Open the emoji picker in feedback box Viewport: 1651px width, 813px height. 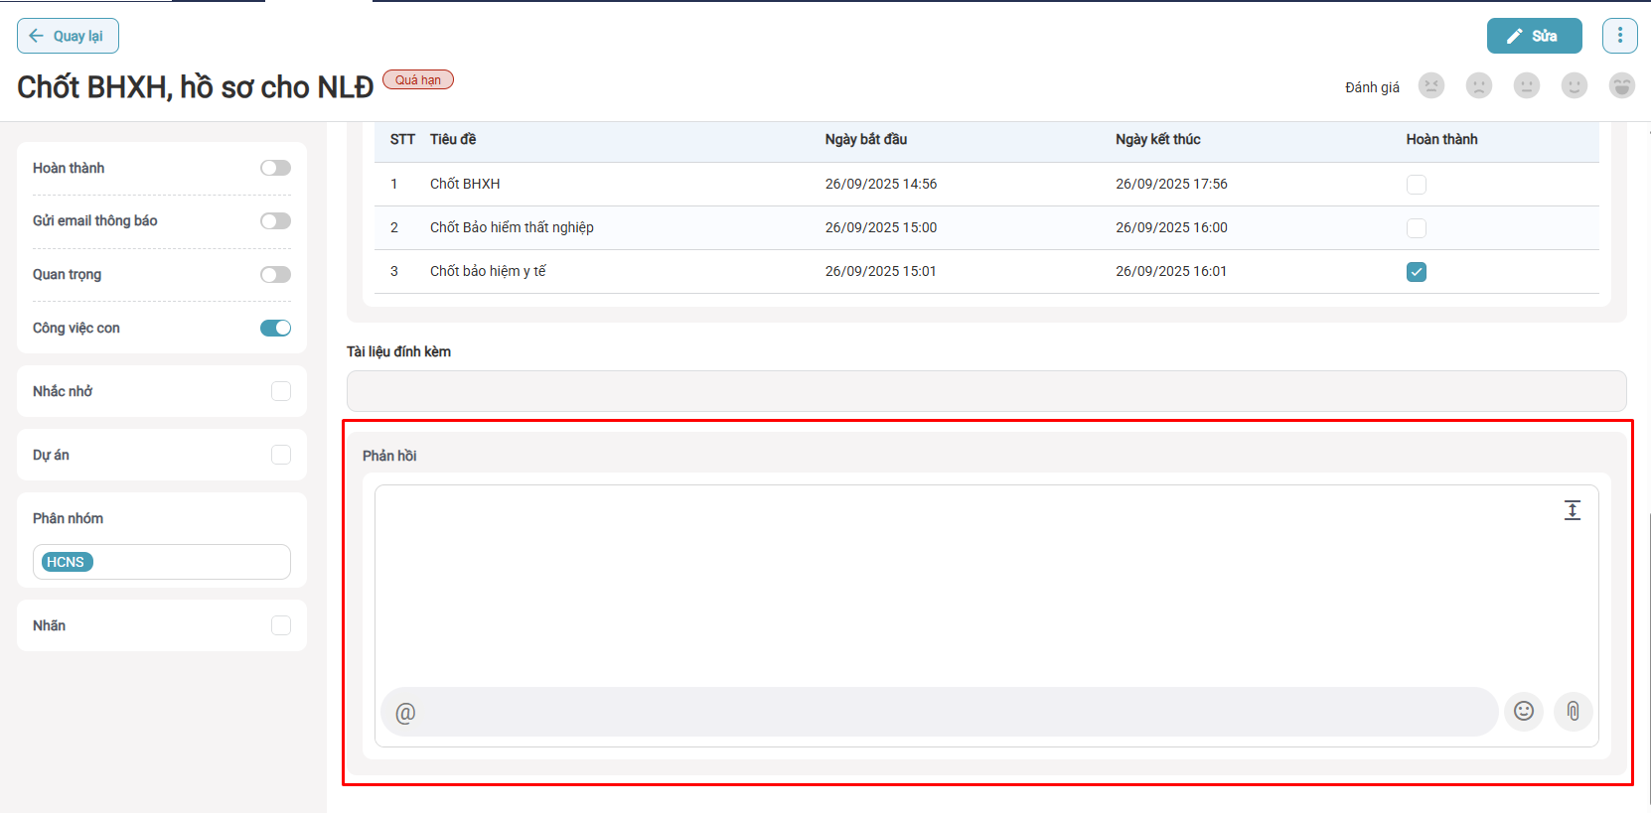[1523, 711]
